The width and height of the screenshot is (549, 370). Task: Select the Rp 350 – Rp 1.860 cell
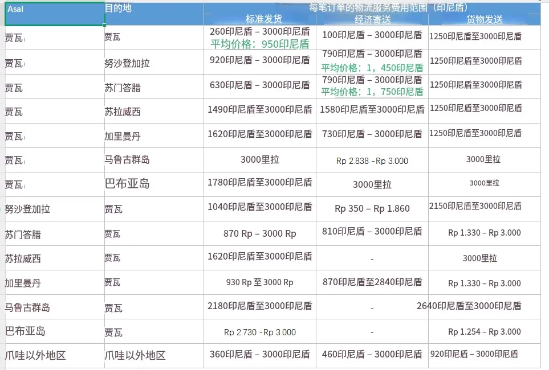pyautogui.click(x=372, y=208)
